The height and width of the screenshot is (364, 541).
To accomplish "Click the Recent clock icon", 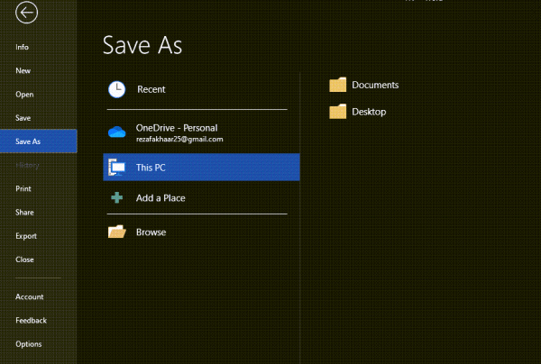I will [x=117, y=89].
